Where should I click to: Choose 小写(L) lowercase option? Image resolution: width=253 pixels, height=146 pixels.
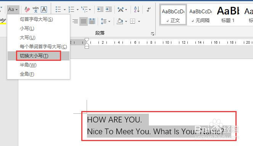(39, 29)
